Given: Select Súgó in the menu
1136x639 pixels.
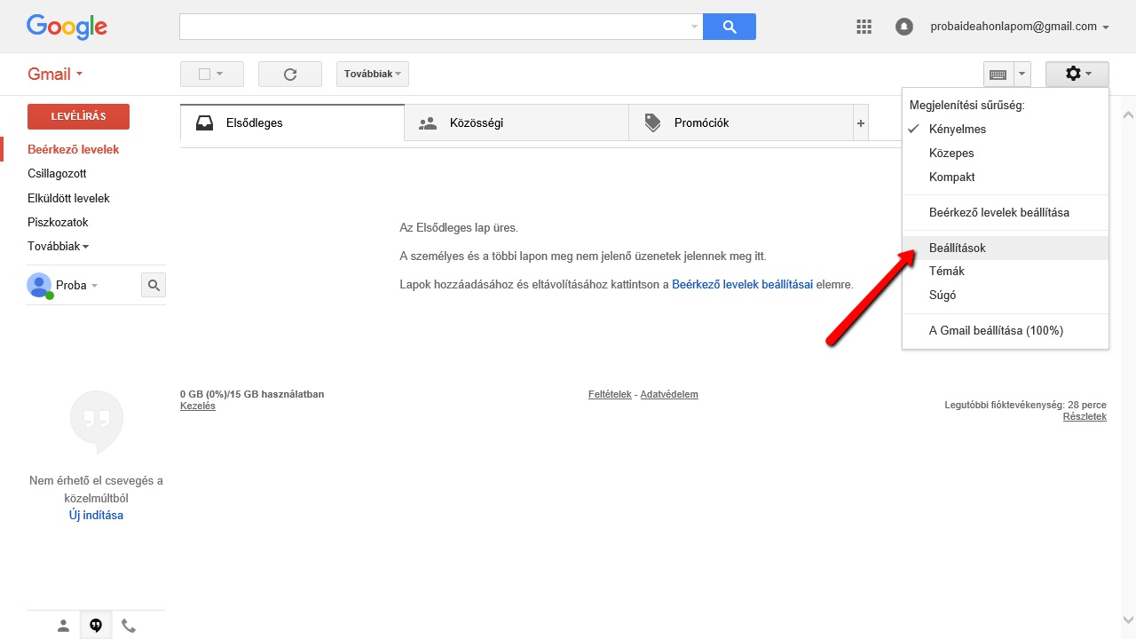Looking at the screenshot, I should point(1006,295).
